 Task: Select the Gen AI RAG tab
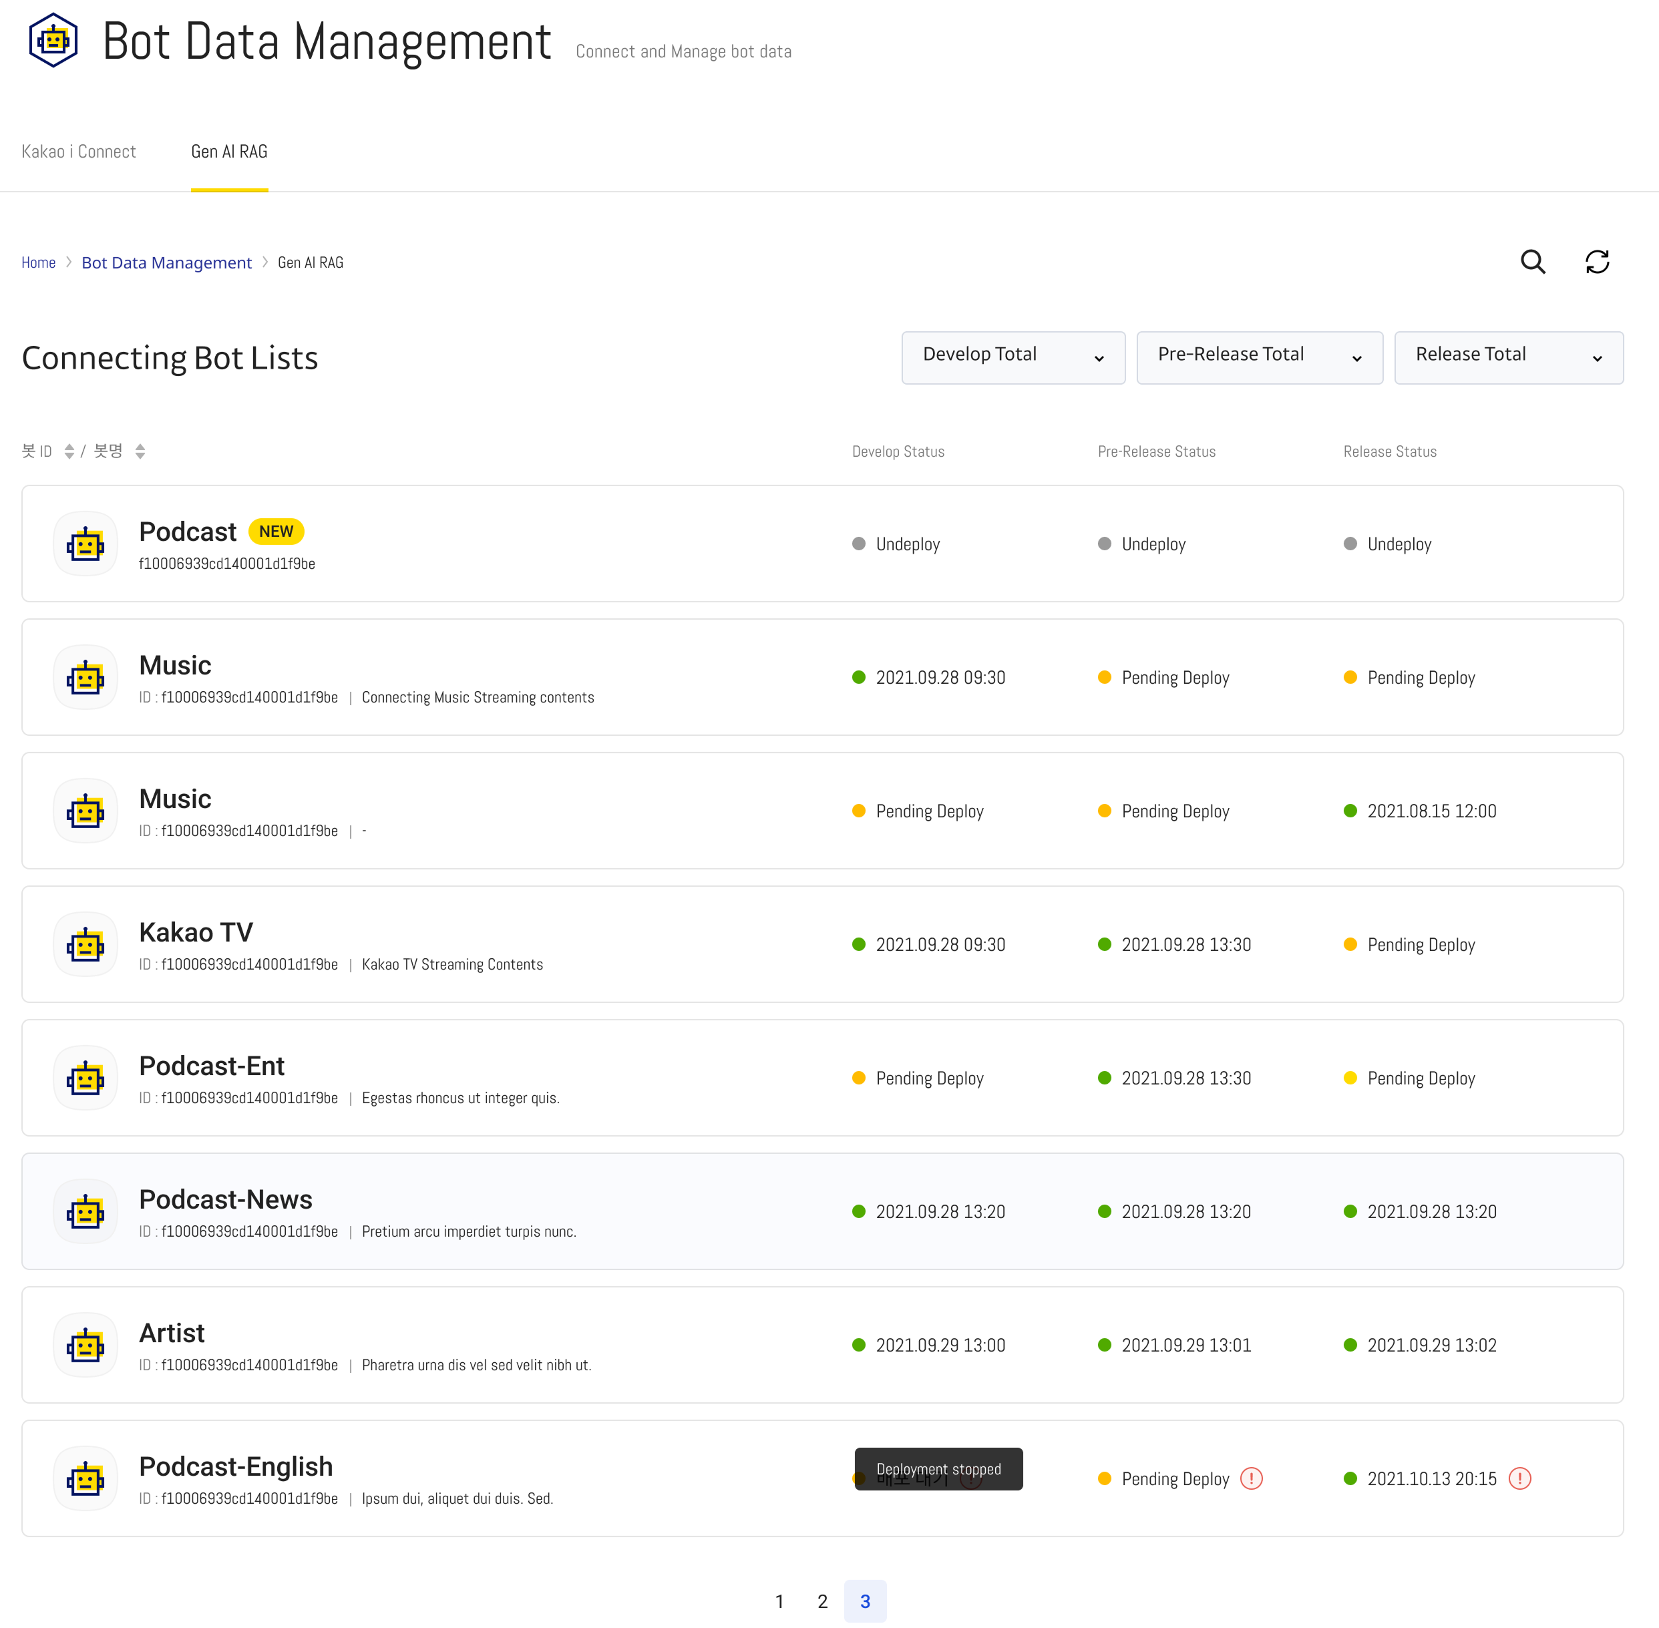(229, 152)
